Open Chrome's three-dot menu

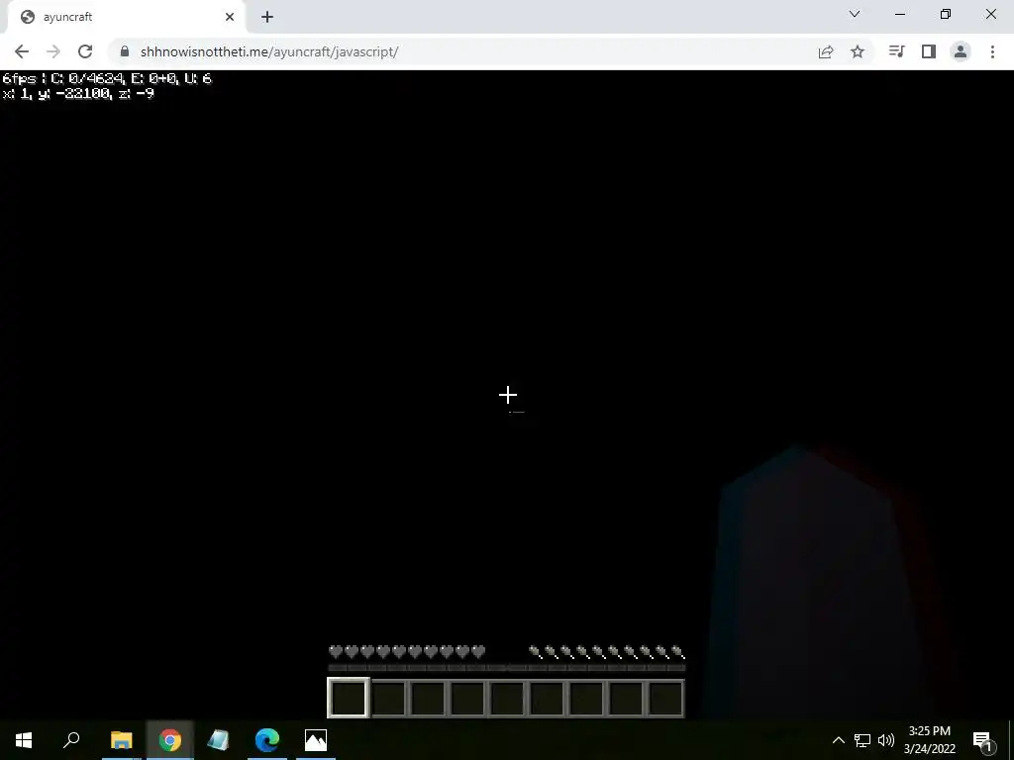[992, 51]
